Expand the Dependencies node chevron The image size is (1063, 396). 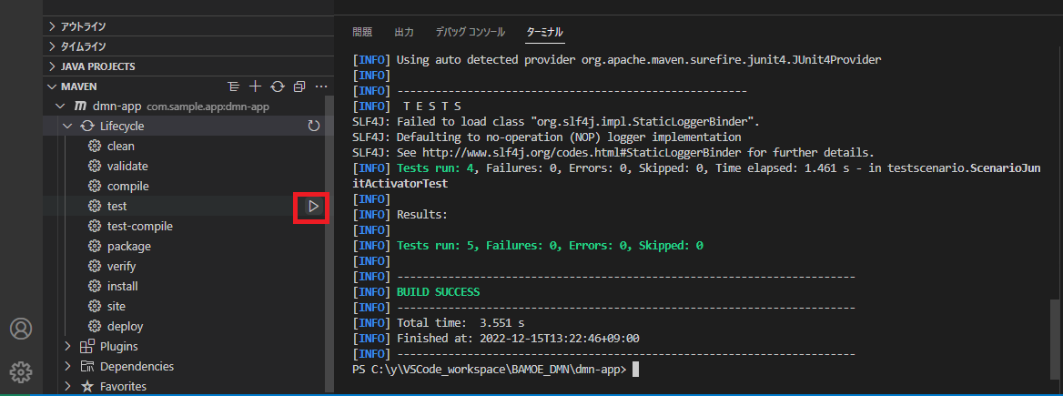tap(67, 366)
